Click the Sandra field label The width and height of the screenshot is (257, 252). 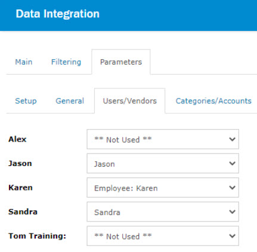23,212
